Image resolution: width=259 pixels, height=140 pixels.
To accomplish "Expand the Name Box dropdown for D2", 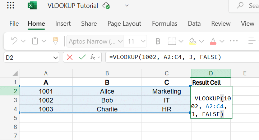I will coord(55,58).
